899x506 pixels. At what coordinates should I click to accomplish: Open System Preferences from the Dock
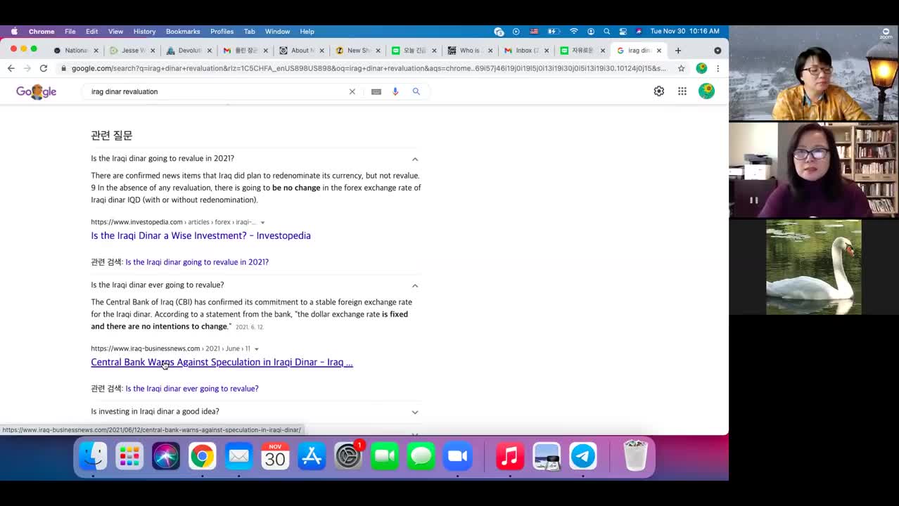(x=348, y=457)
